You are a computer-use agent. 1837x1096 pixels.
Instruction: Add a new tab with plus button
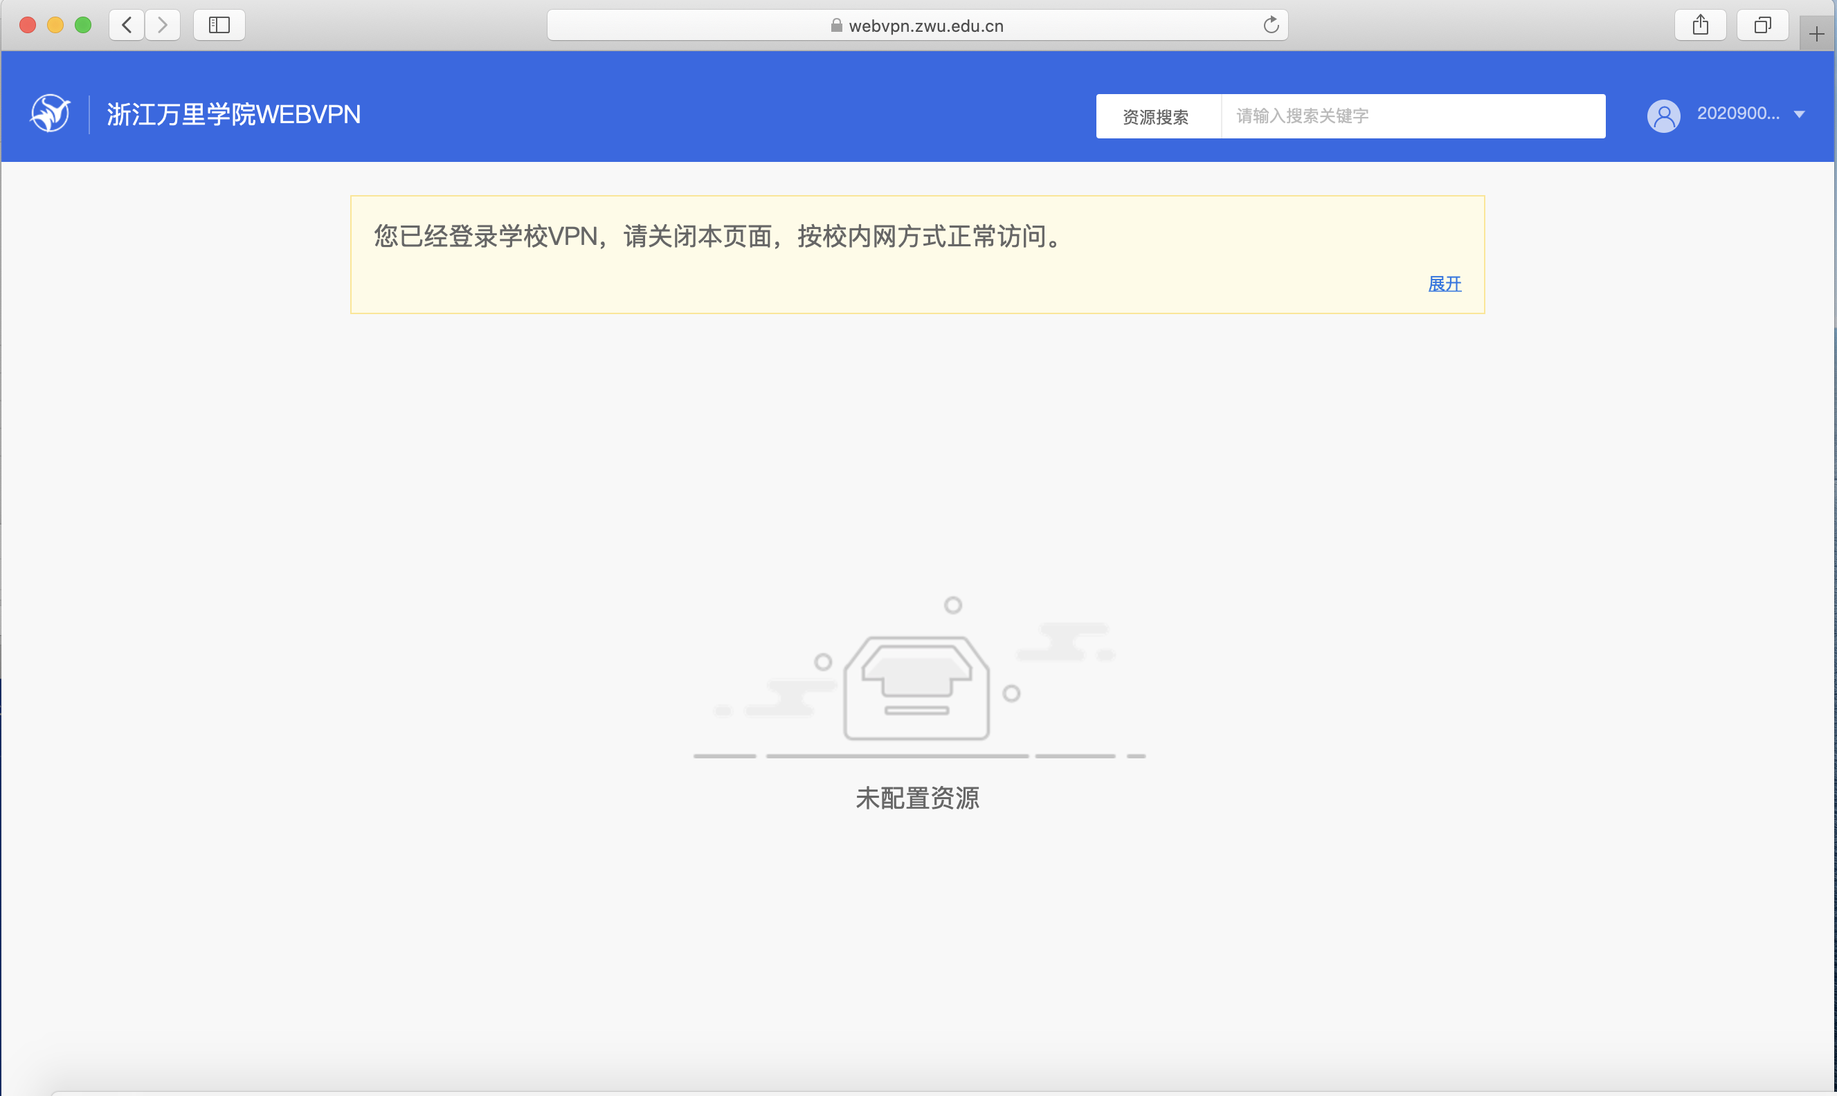point(1817,34)
